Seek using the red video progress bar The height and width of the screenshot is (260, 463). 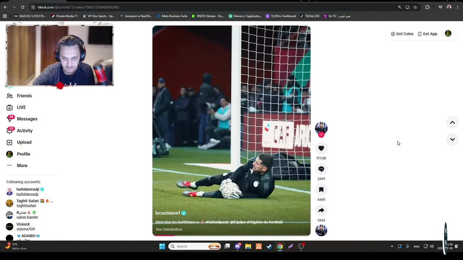pyautogui.click(x=231, y=235)
